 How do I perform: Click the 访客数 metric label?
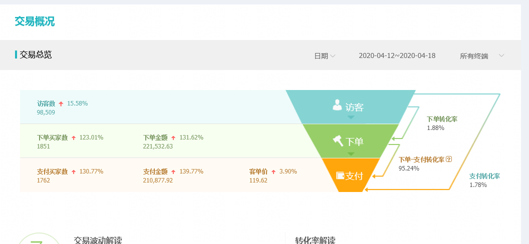[46, 103]
